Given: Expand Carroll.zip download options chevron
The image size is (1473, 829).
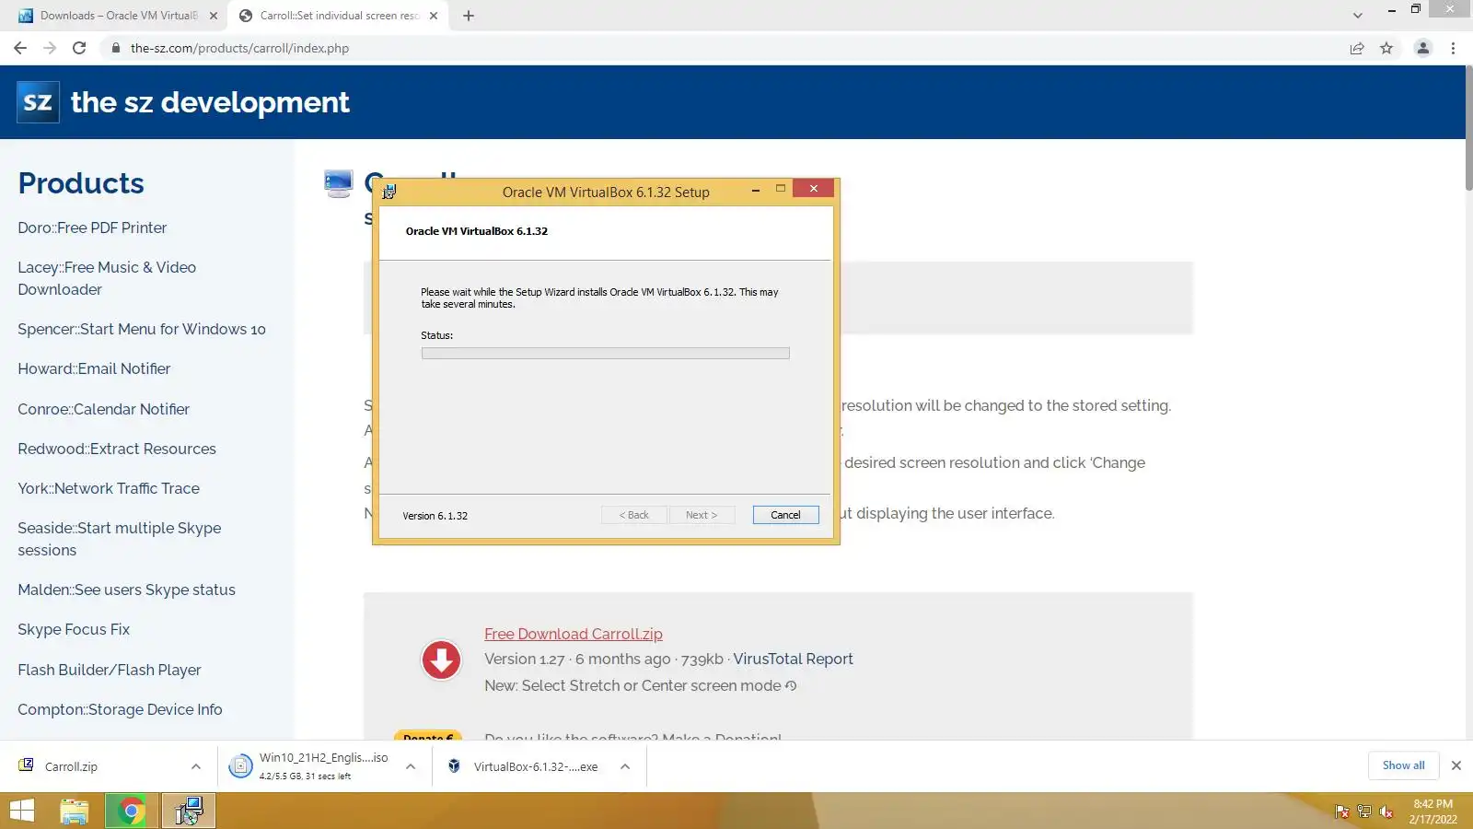Looking at the screenshot, I should point(196,766).
